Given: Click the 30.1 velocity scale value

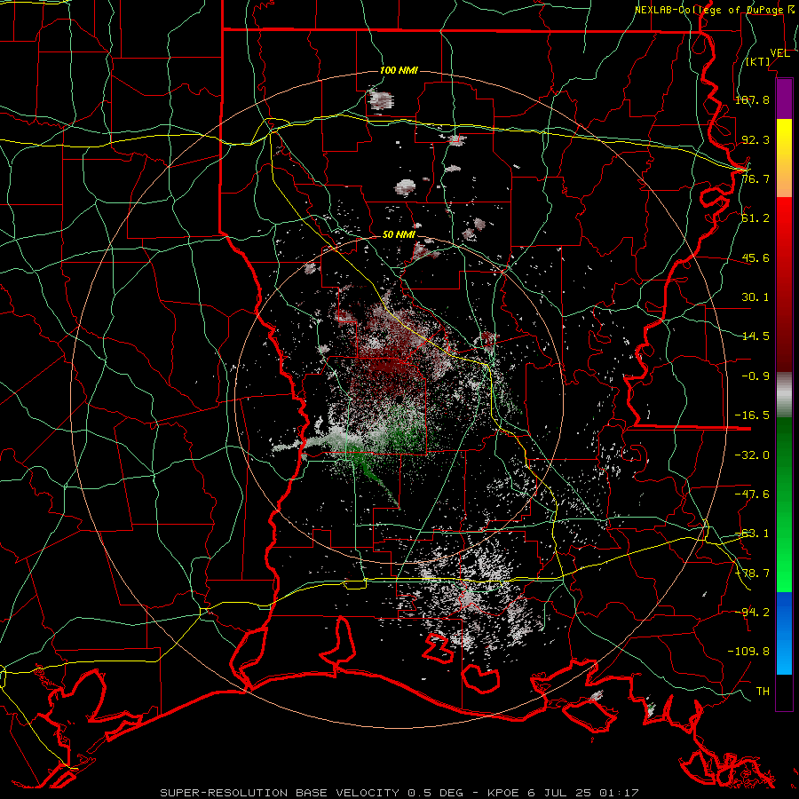Looking at the screenshot, I should pyautogui.click(x=755, y=297).
